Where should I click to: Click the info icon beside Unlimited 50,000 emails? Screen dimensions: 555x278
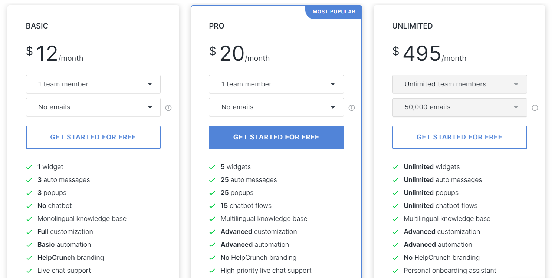535,108
